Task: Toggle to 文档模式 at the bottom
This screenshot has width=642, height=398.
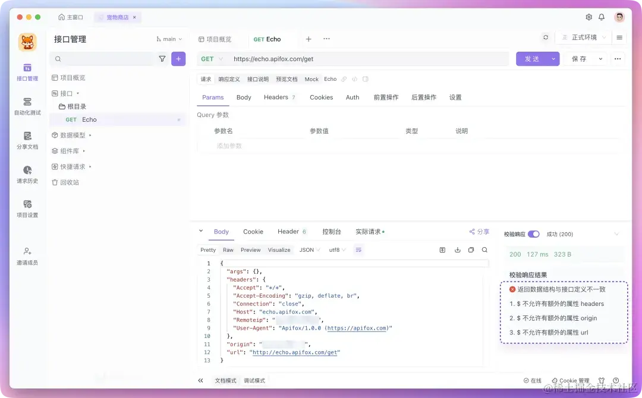Action: [224, 380]
